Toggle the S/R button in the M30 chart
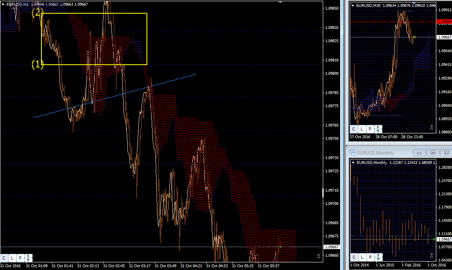 point(378,129)
